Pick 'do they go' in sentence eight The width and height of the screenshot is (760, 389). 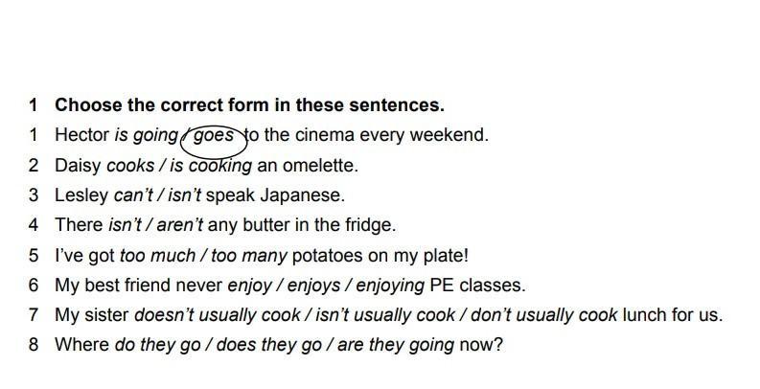pos(157,345)
